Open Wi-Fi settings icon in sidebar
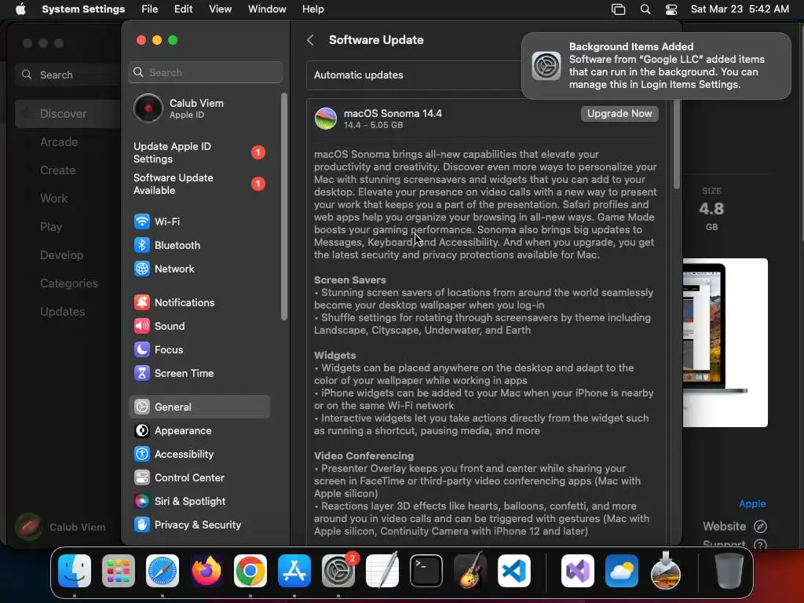 coord(142,221)
